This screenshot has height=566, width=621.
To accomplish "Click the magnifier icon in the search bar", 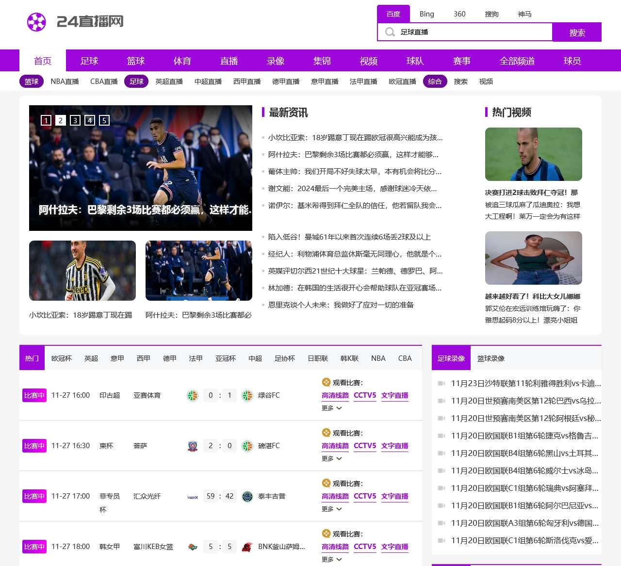I will 390,32.
